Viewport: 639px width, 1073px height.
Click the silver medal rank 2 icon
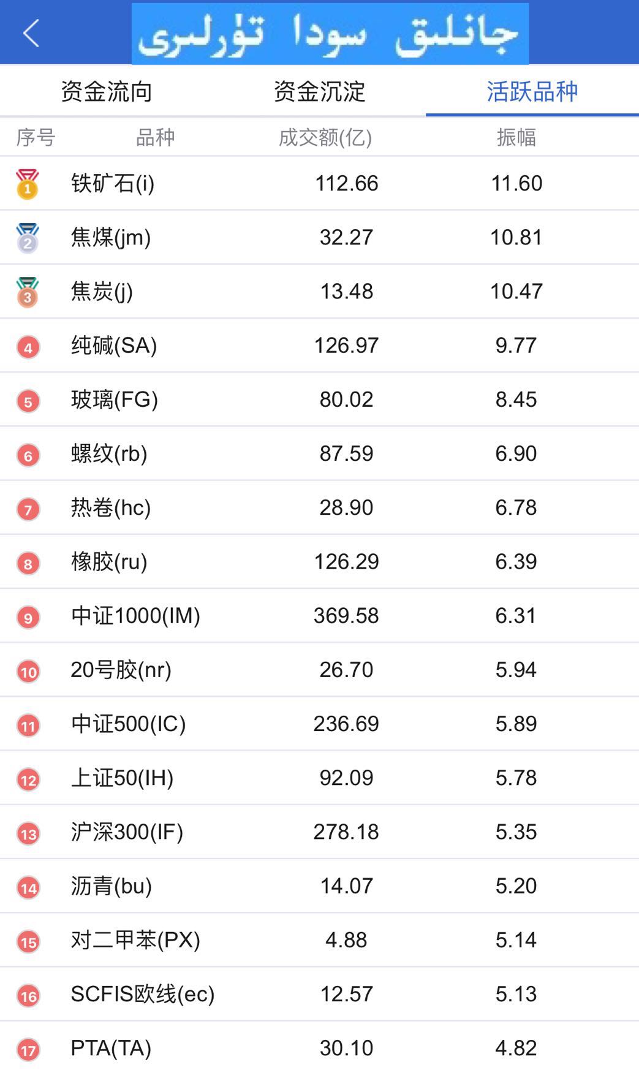[28, 238]
